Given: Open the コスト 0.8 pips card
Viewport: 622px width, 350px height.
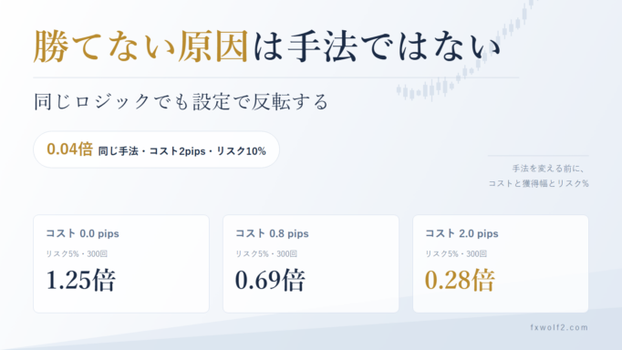Looking at the screenshot, I should click(311, 264).
